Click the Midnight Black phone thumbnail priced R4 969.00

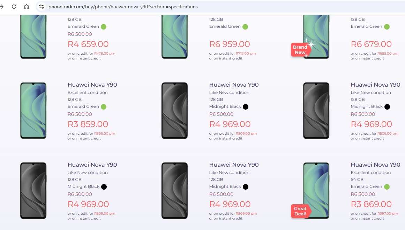tap(174, 110)
